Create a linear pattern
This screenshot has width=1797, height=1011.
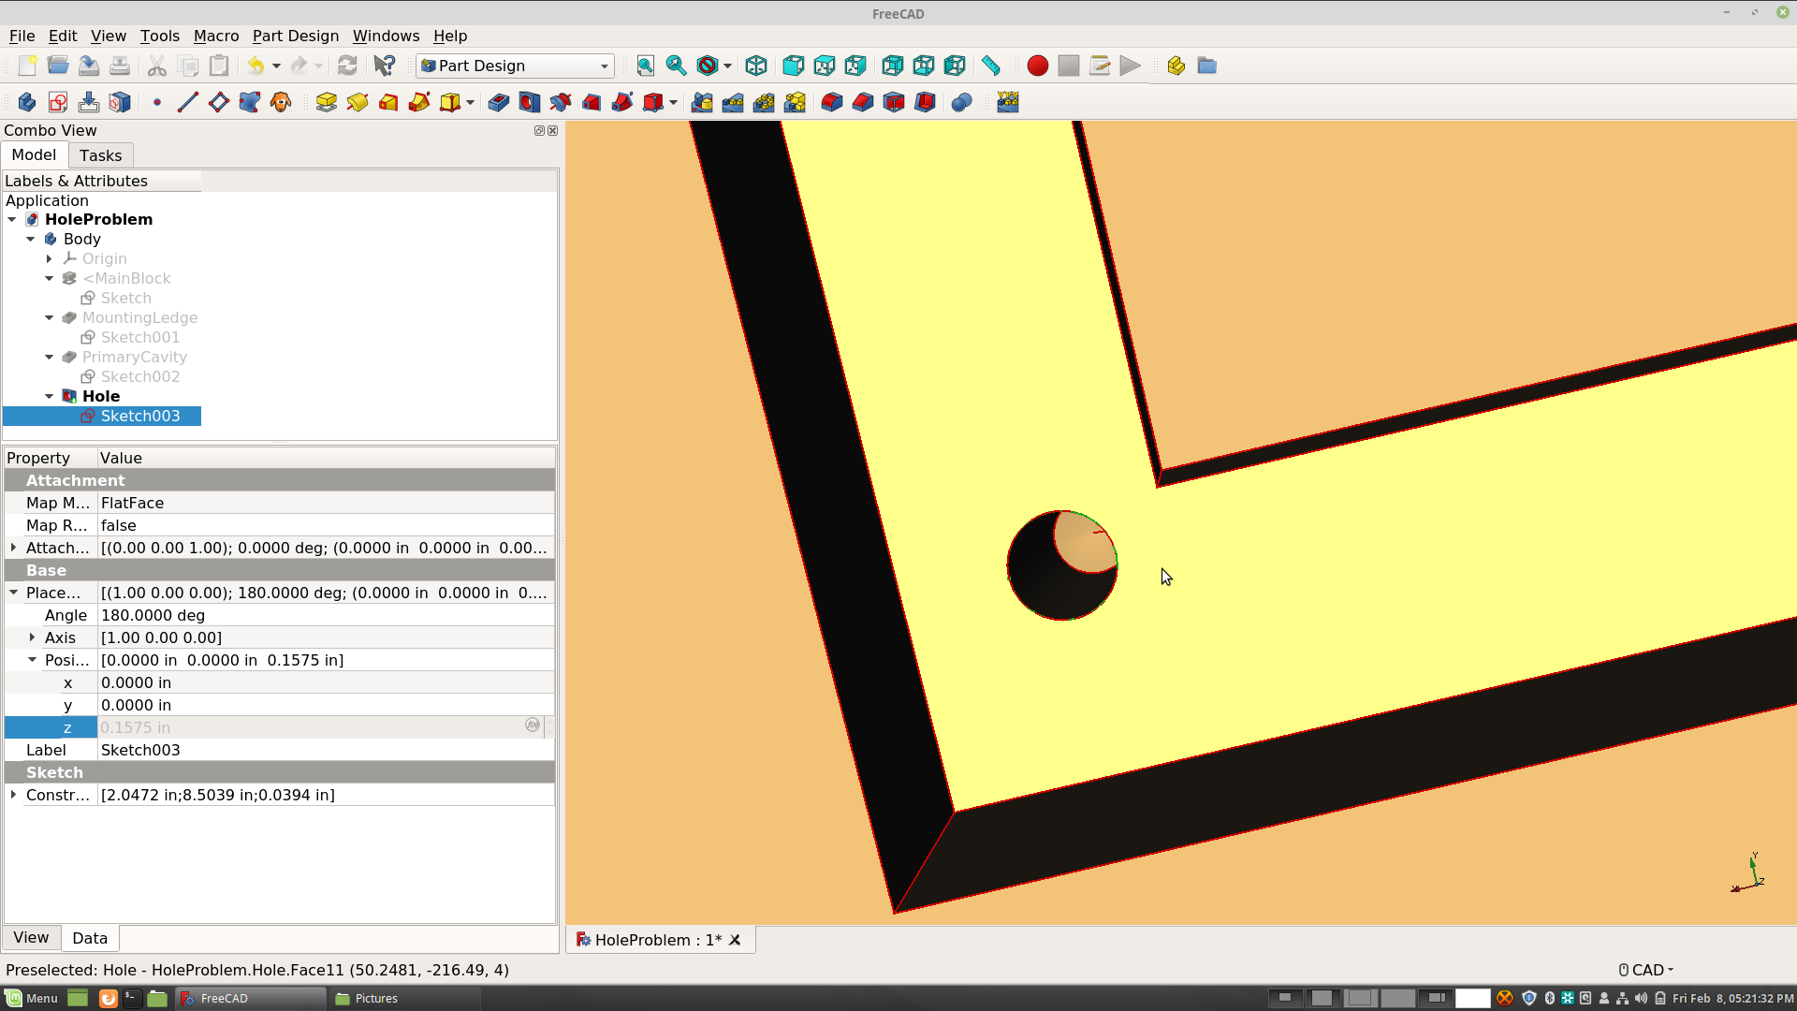[x=734, y=102]
